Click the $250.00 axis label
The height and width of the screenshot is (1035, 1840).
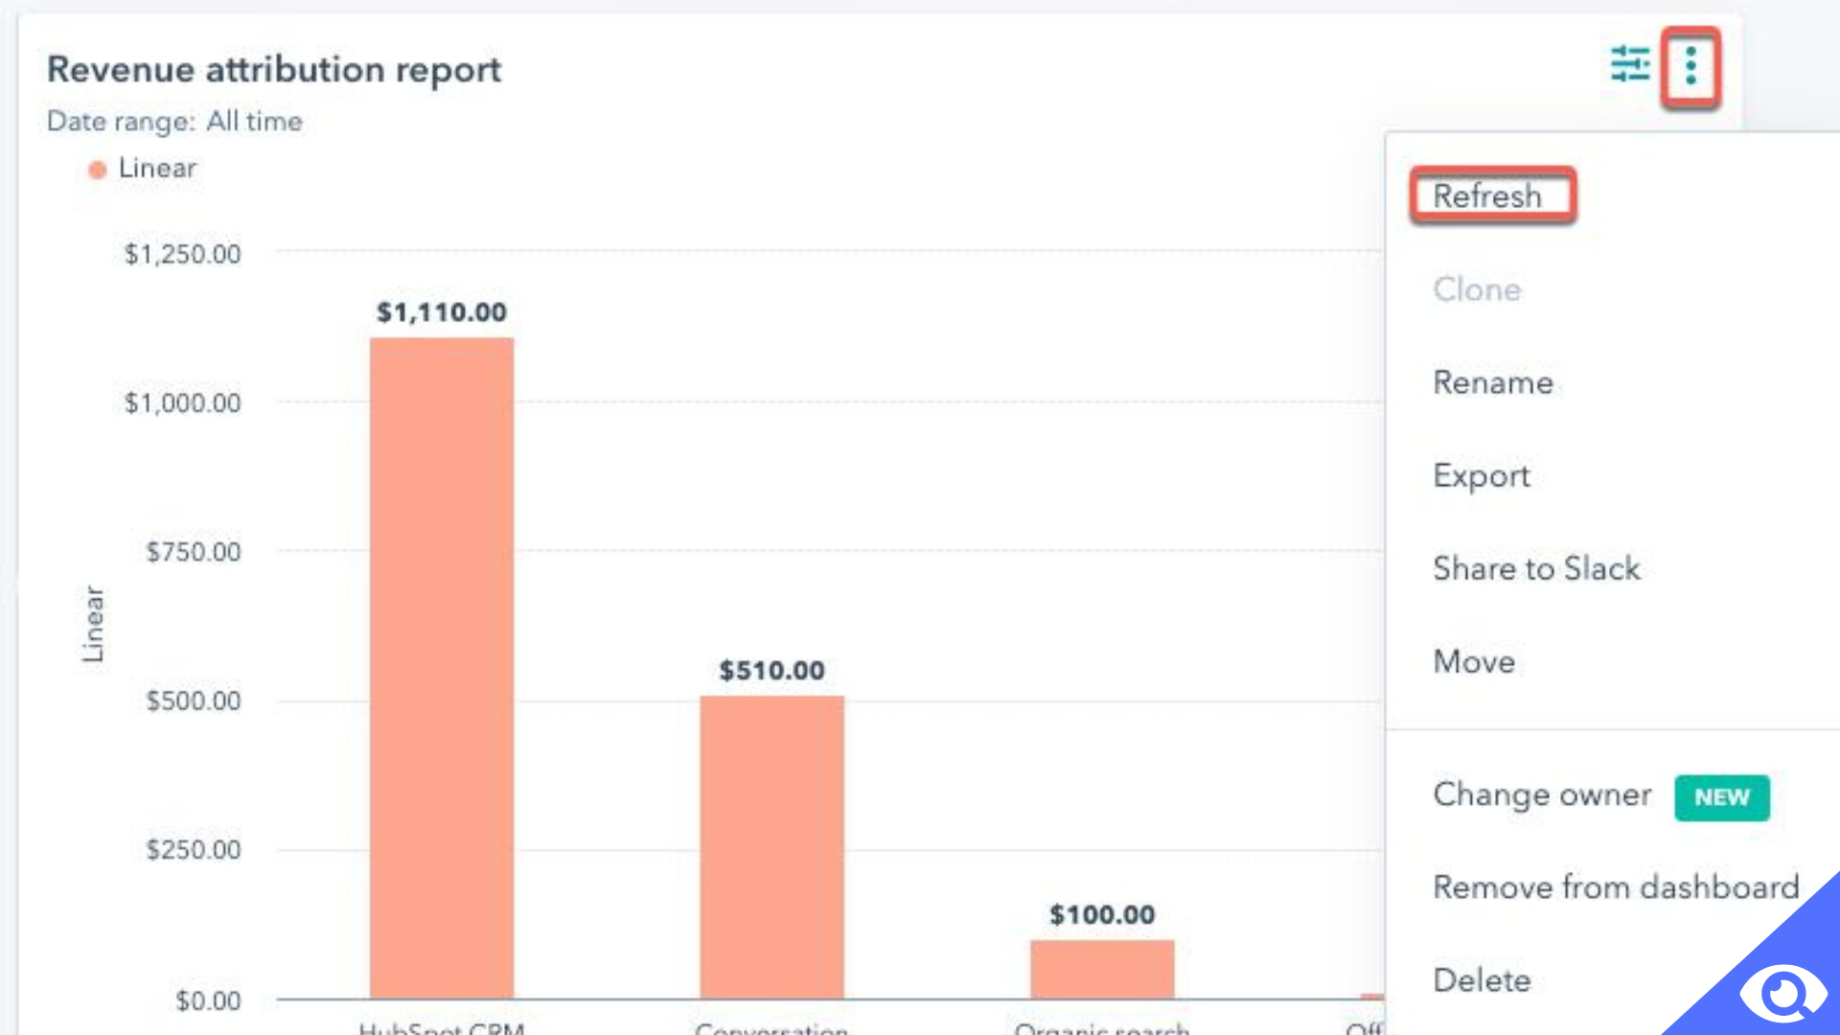click(x=194, y=850)
